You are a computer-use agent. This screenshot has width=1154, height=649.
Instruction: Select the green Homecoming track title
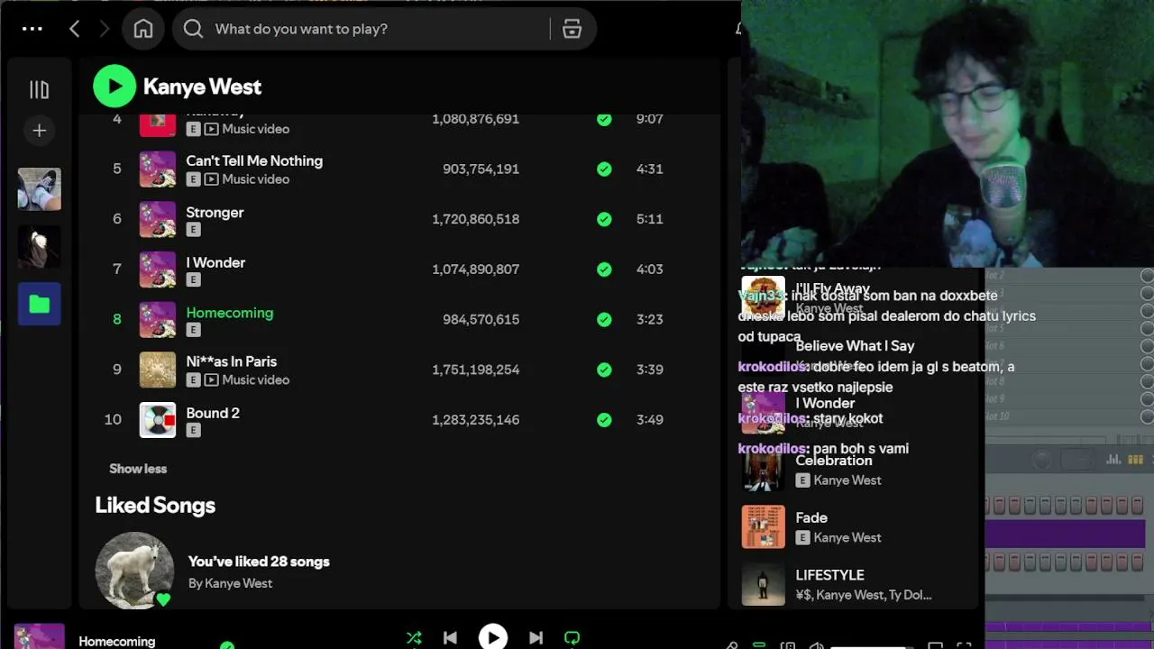click(230, 313)
